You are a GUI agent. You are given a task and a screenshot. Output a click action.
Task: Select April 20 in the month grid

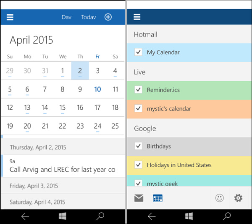[27, 126]
